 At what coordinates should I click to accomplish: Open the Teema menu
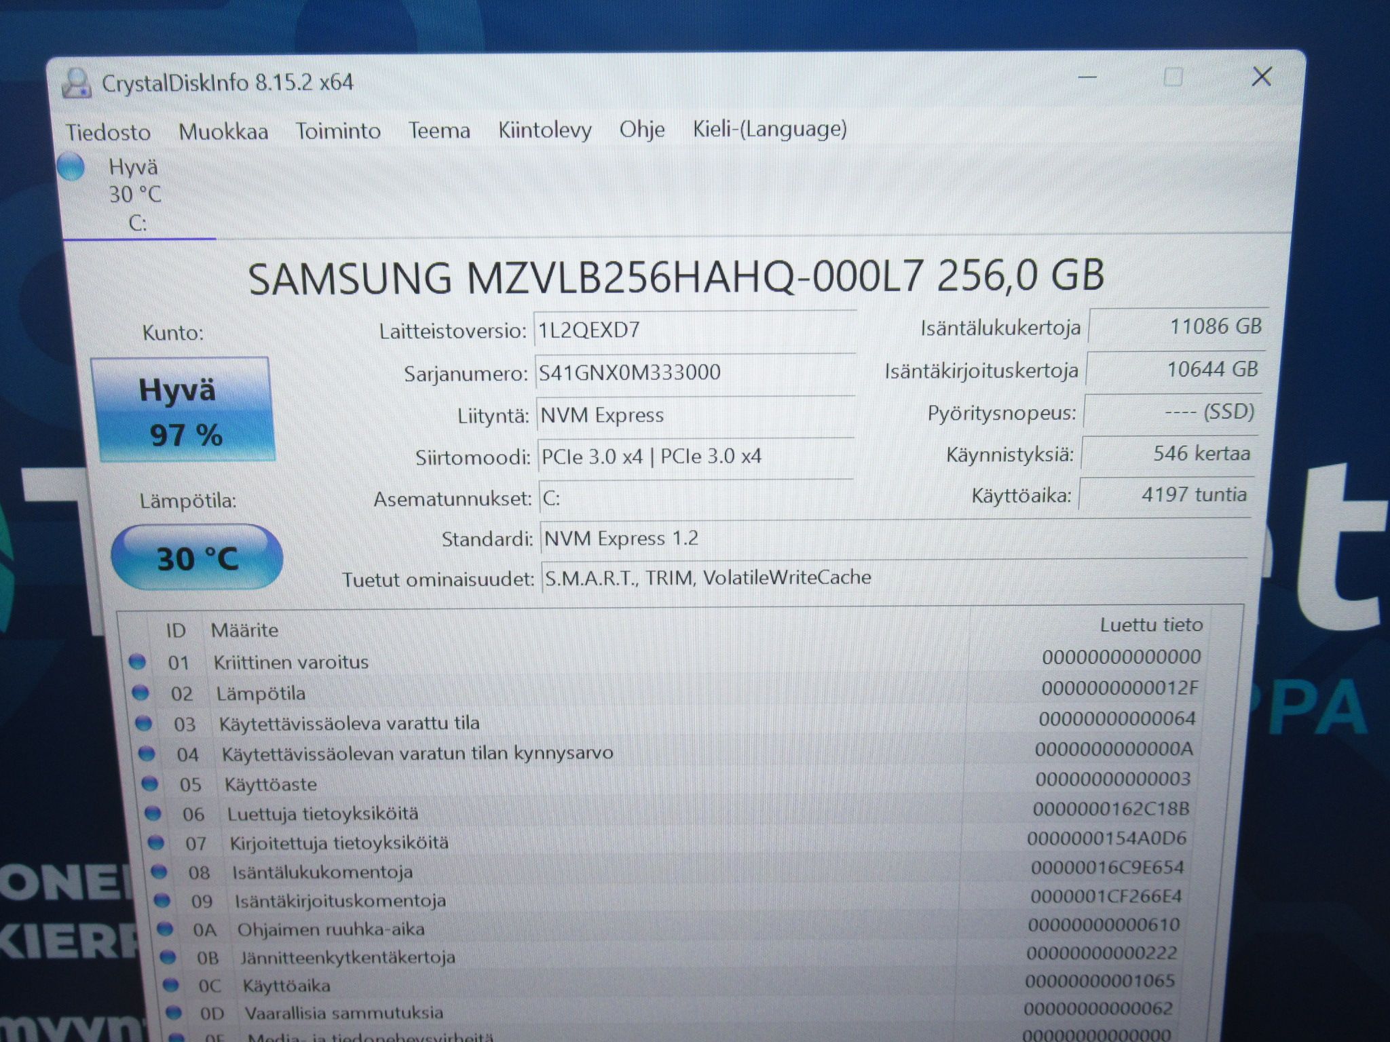click(439, 130)
